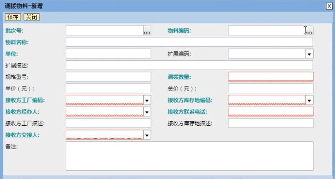Open the 批次号 lookup ellipsis button
The image size is (335, 179).
[147, 30]
